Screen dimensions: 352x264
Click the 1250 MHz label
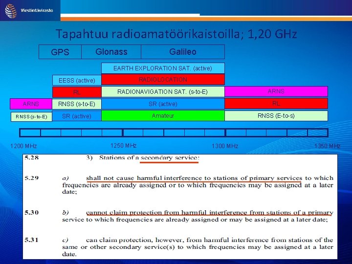[x=124, y=146]
